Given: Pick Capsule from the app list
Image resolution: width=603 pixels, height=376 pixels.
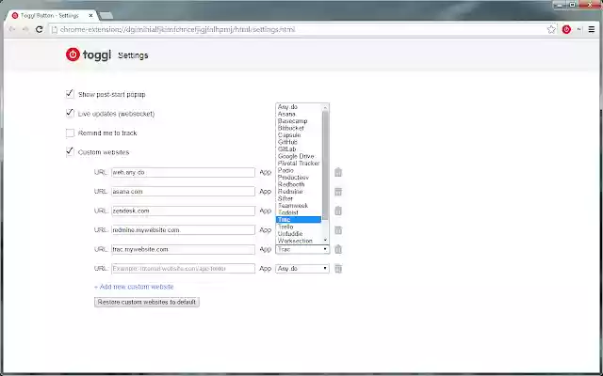Looking at the screenshot, I should click(x=299, y=135).
